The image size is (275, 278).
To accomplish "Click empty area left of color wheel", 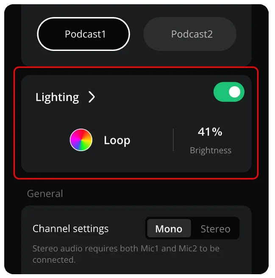I will (x=46, y=140).
